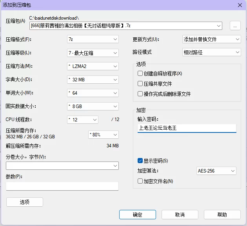Close the add to archive dialog
The width and height of the screenshot is (247, 226).
pos(240,5)
